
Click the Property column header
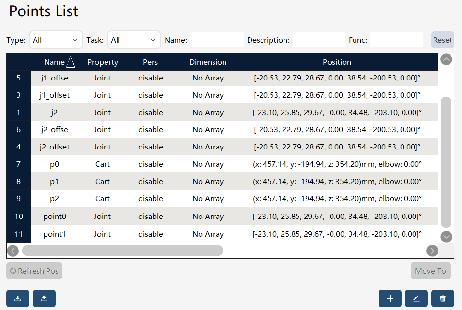[103, 62]
